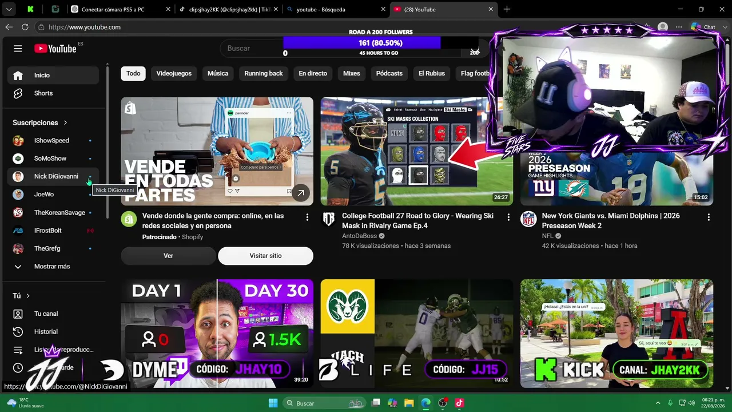Open the IShowSpeed channel subscription

click(53, 141)
